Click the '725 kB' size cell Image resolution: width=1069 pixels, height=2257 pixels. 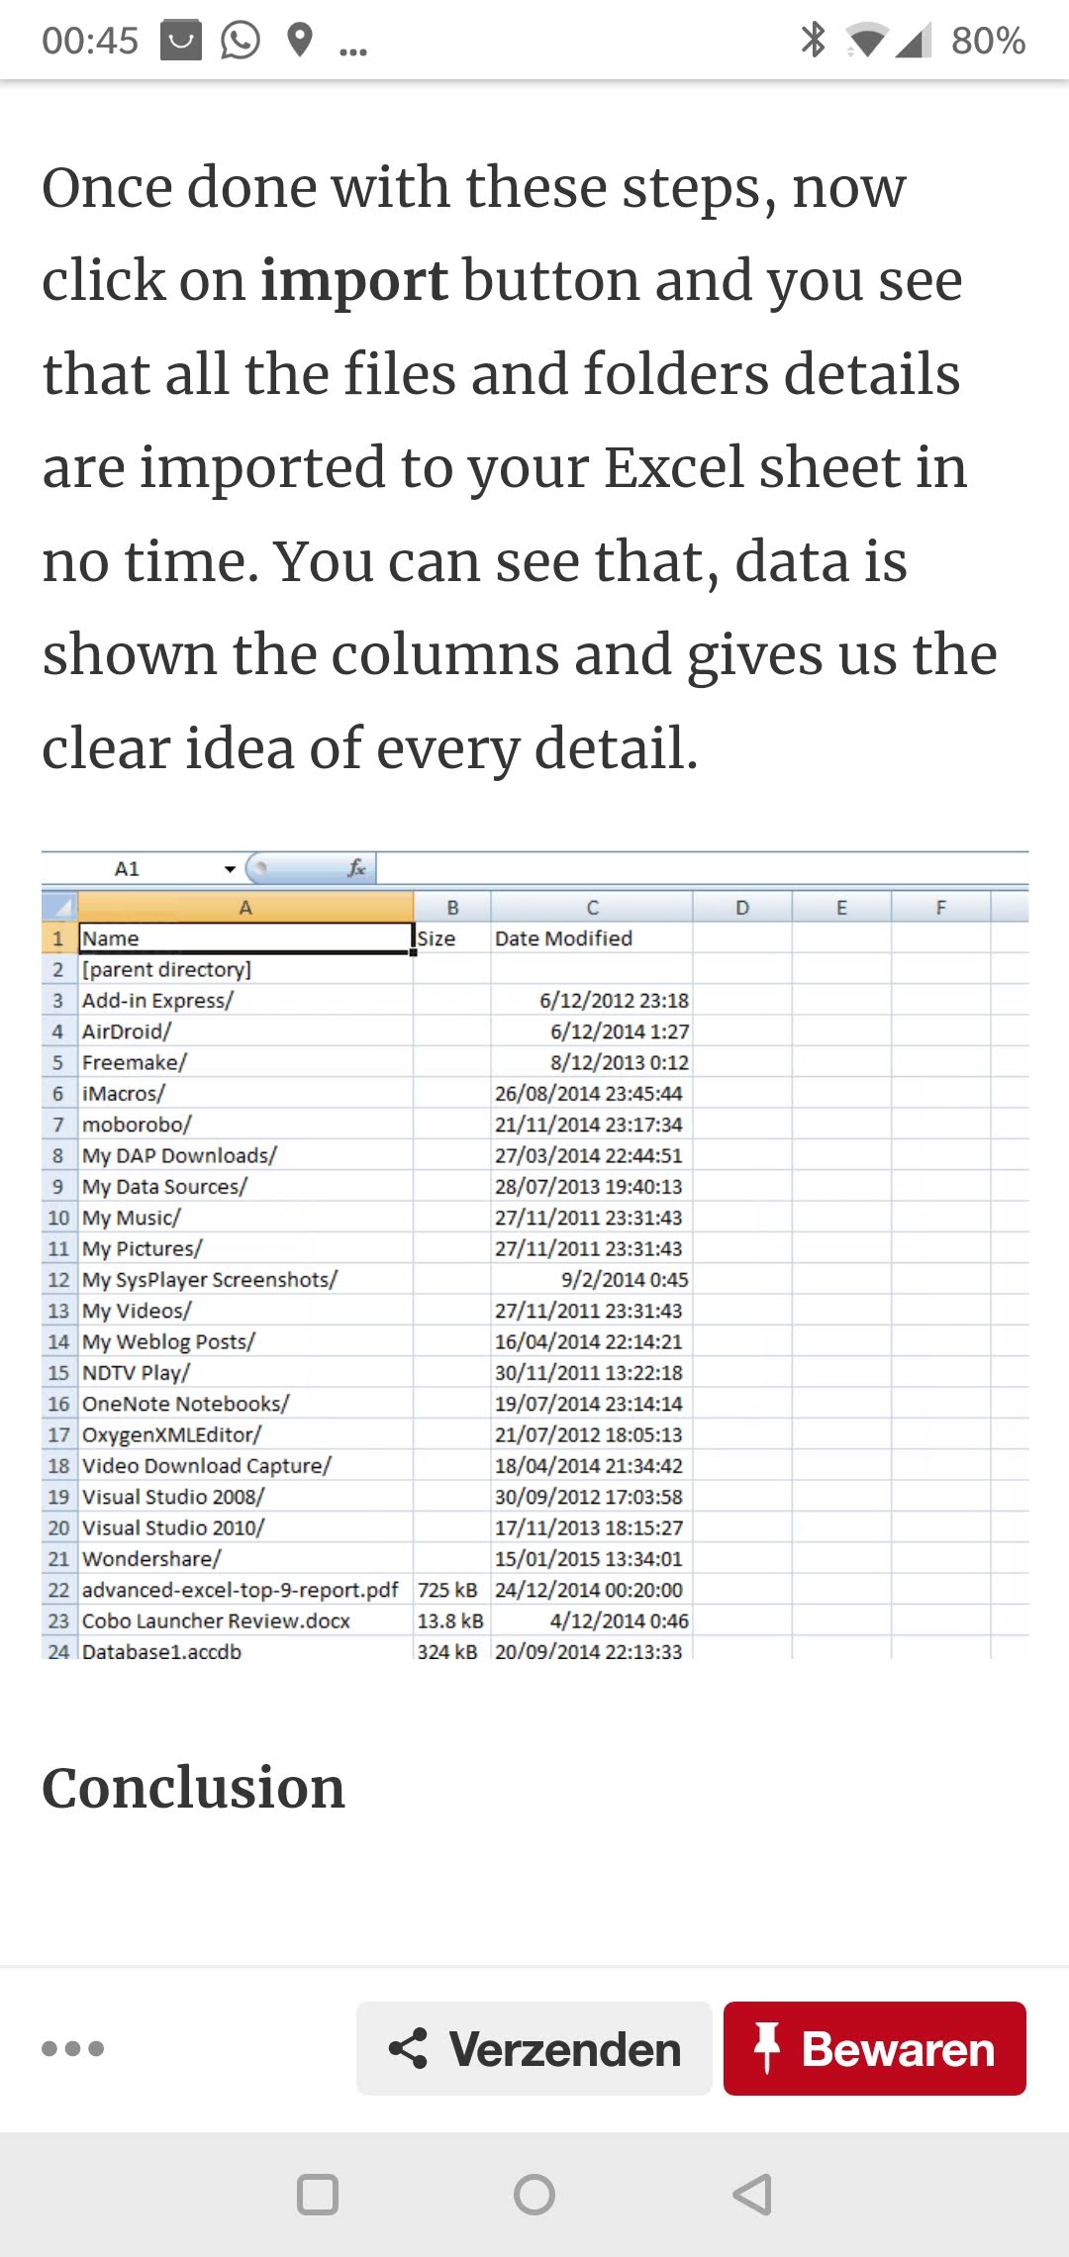tap(452, 1590)
